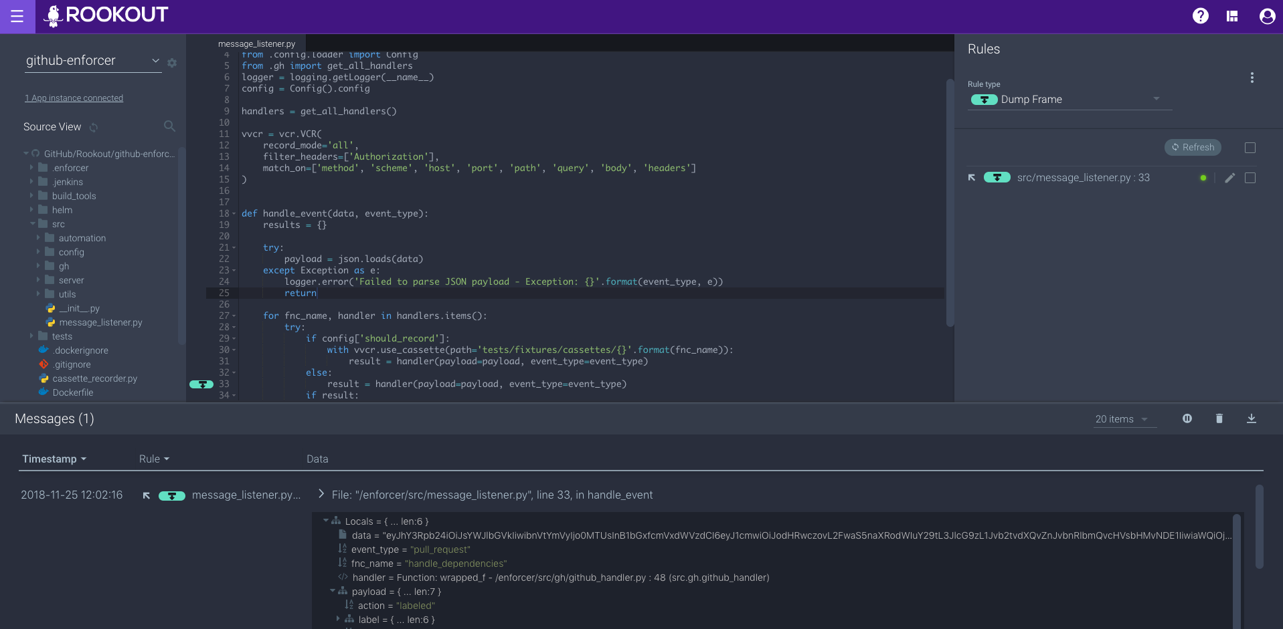
Task: Click the Dump Frame badge in message row
Action: [172, 496]
